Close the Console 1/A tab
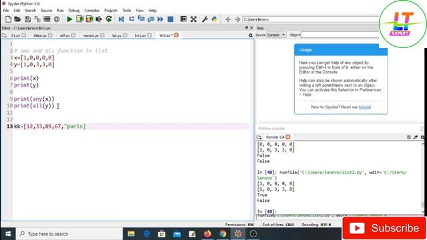The image size is (427, 240). 288,137
